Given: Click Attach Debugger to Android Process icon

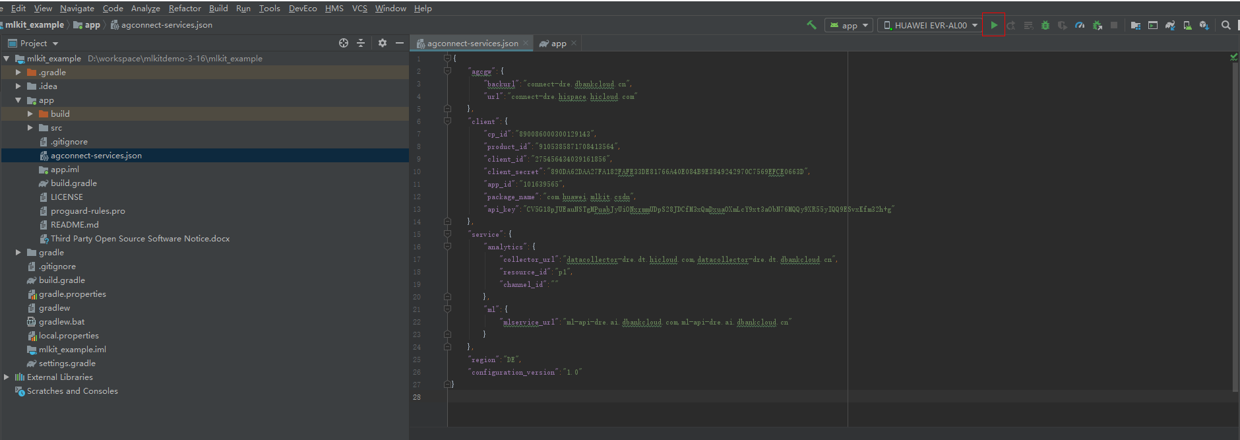Looking at the screenshot, I should tap(1097, 25).
